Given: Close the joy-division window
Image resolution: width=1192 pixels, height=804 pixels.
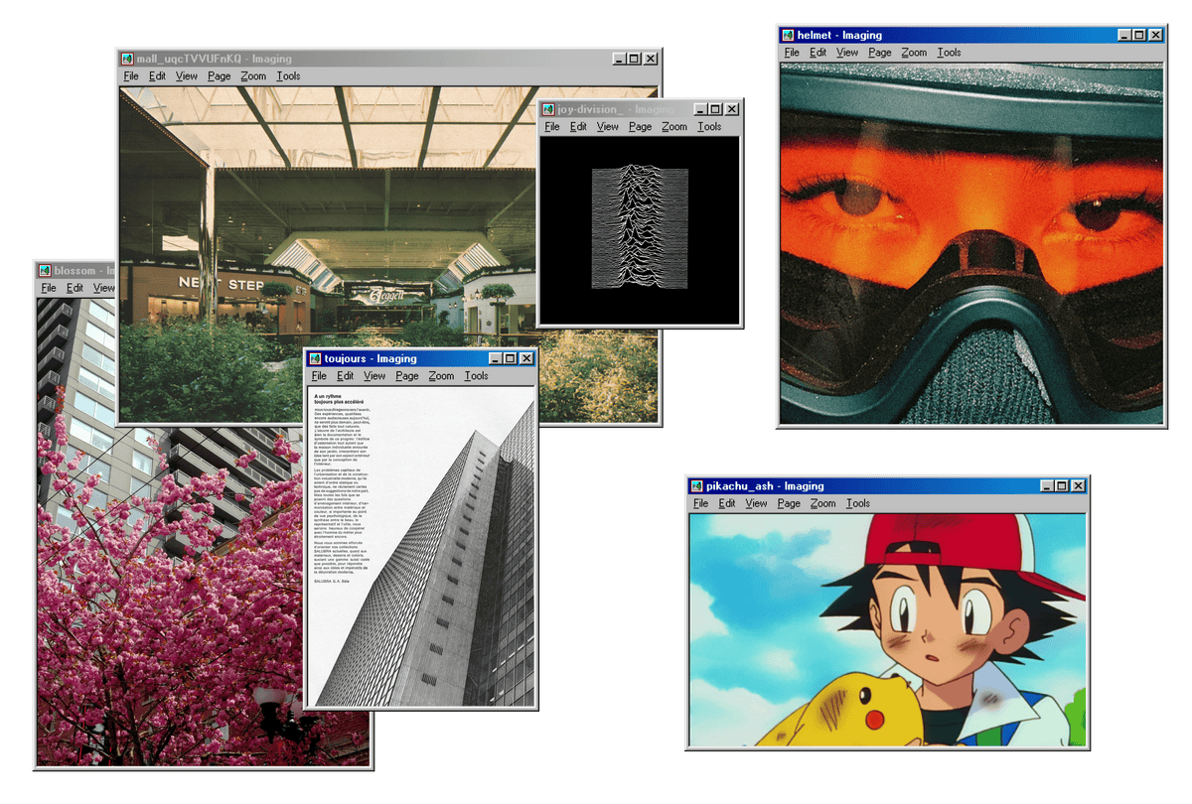Looking at the screenshot, I should pyautogui.click(x=731, y=109).
